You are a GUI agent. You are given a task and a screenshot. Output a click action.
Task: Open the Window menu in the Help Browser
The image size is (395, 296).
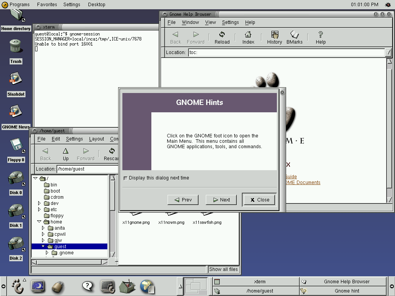(190, 22)
